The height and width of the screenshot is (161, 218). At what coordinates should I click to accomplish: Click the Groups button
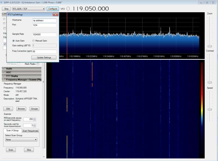point(34,109)
